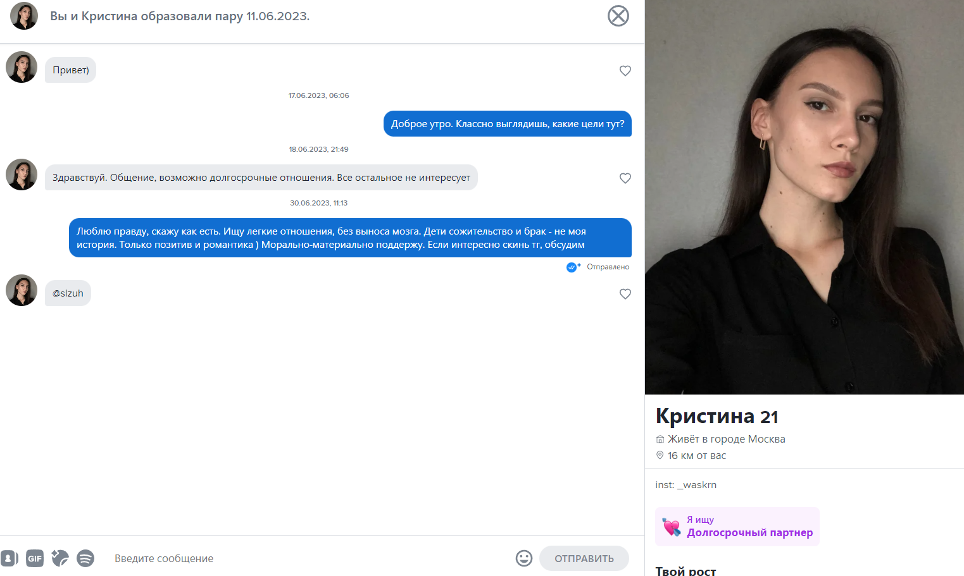Open the GIF picker
Screen dimensions: 964x576
[x=35, y=558]
